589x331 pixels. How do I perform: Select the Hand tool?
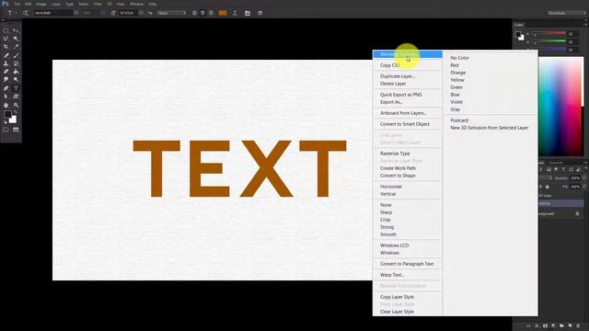pos(6,106)
